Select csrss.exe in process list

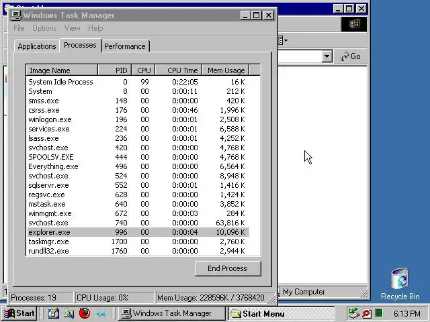(x=138, y=110)
